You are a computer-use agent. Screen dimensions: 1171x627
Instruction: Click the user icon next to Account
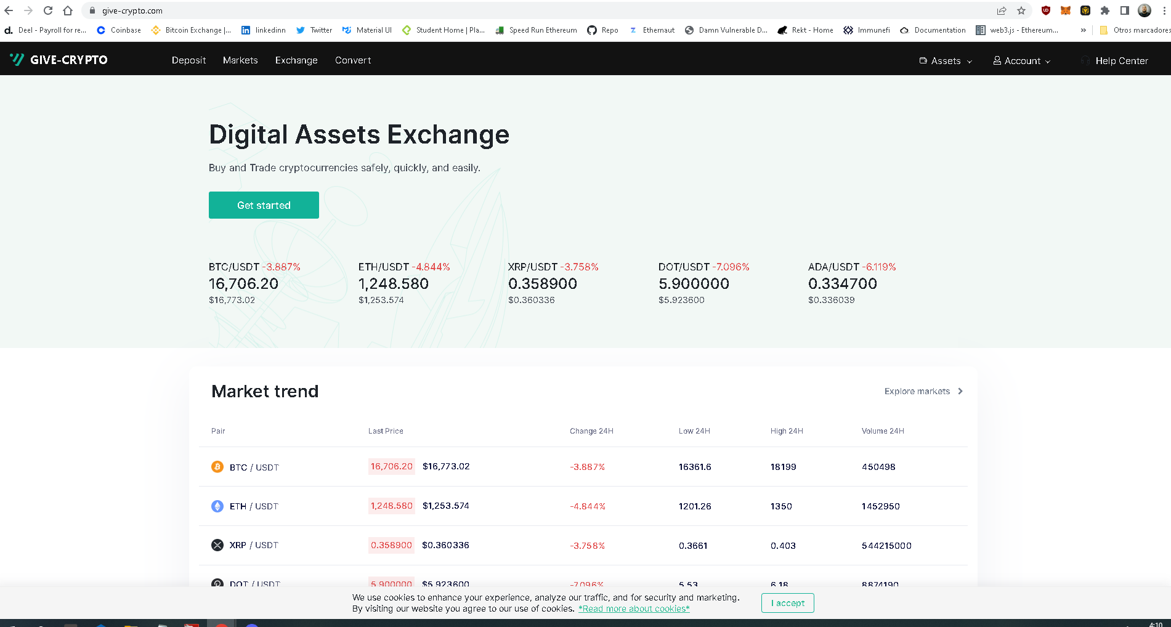pos(996,60)
